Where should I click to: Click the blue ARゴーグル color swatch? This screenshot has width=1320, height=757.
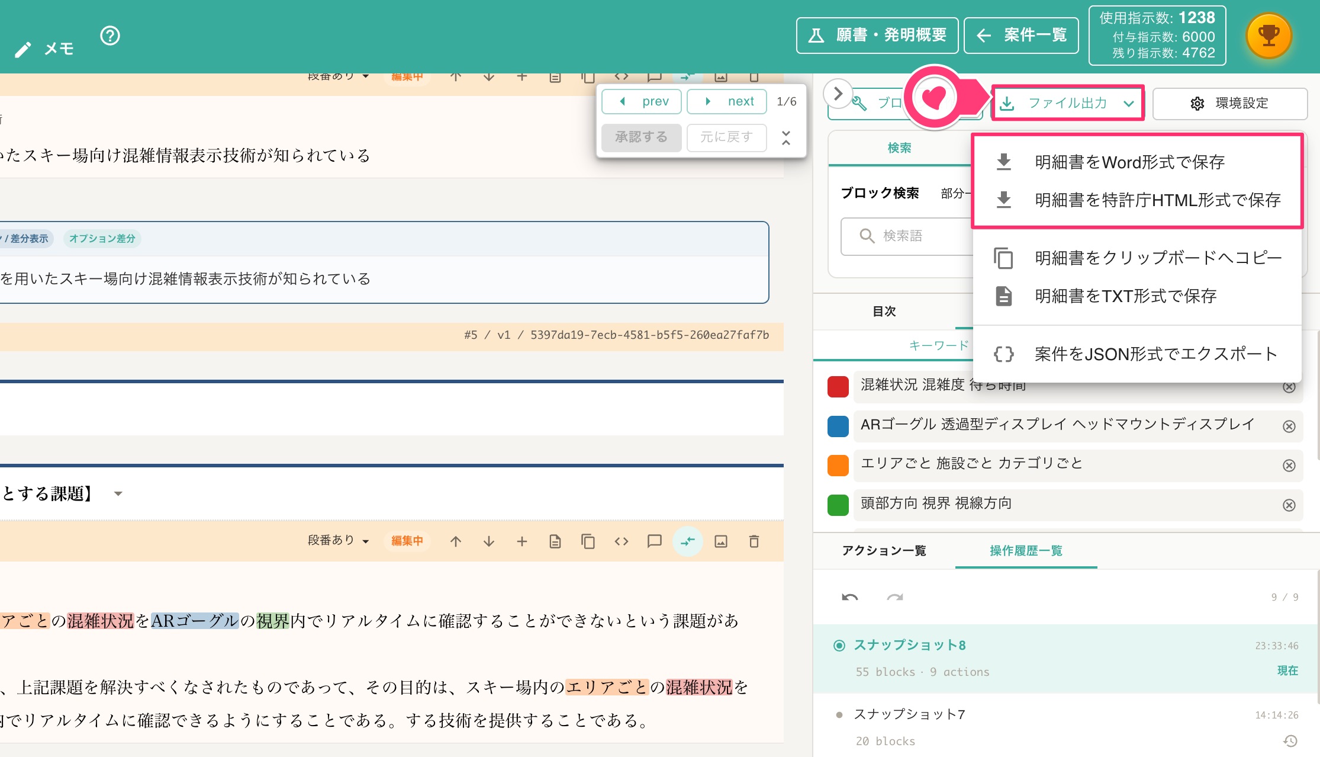838,426
